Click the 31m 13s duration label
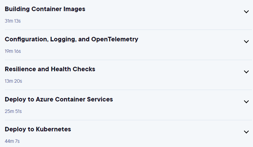This screenshot has width=253, height=147. point(13,21)
